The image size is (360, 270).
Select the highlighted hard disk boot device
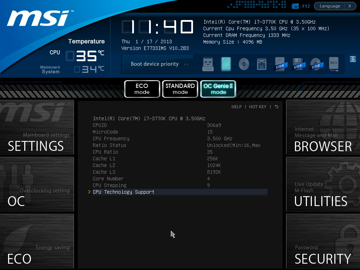point(226,64)
